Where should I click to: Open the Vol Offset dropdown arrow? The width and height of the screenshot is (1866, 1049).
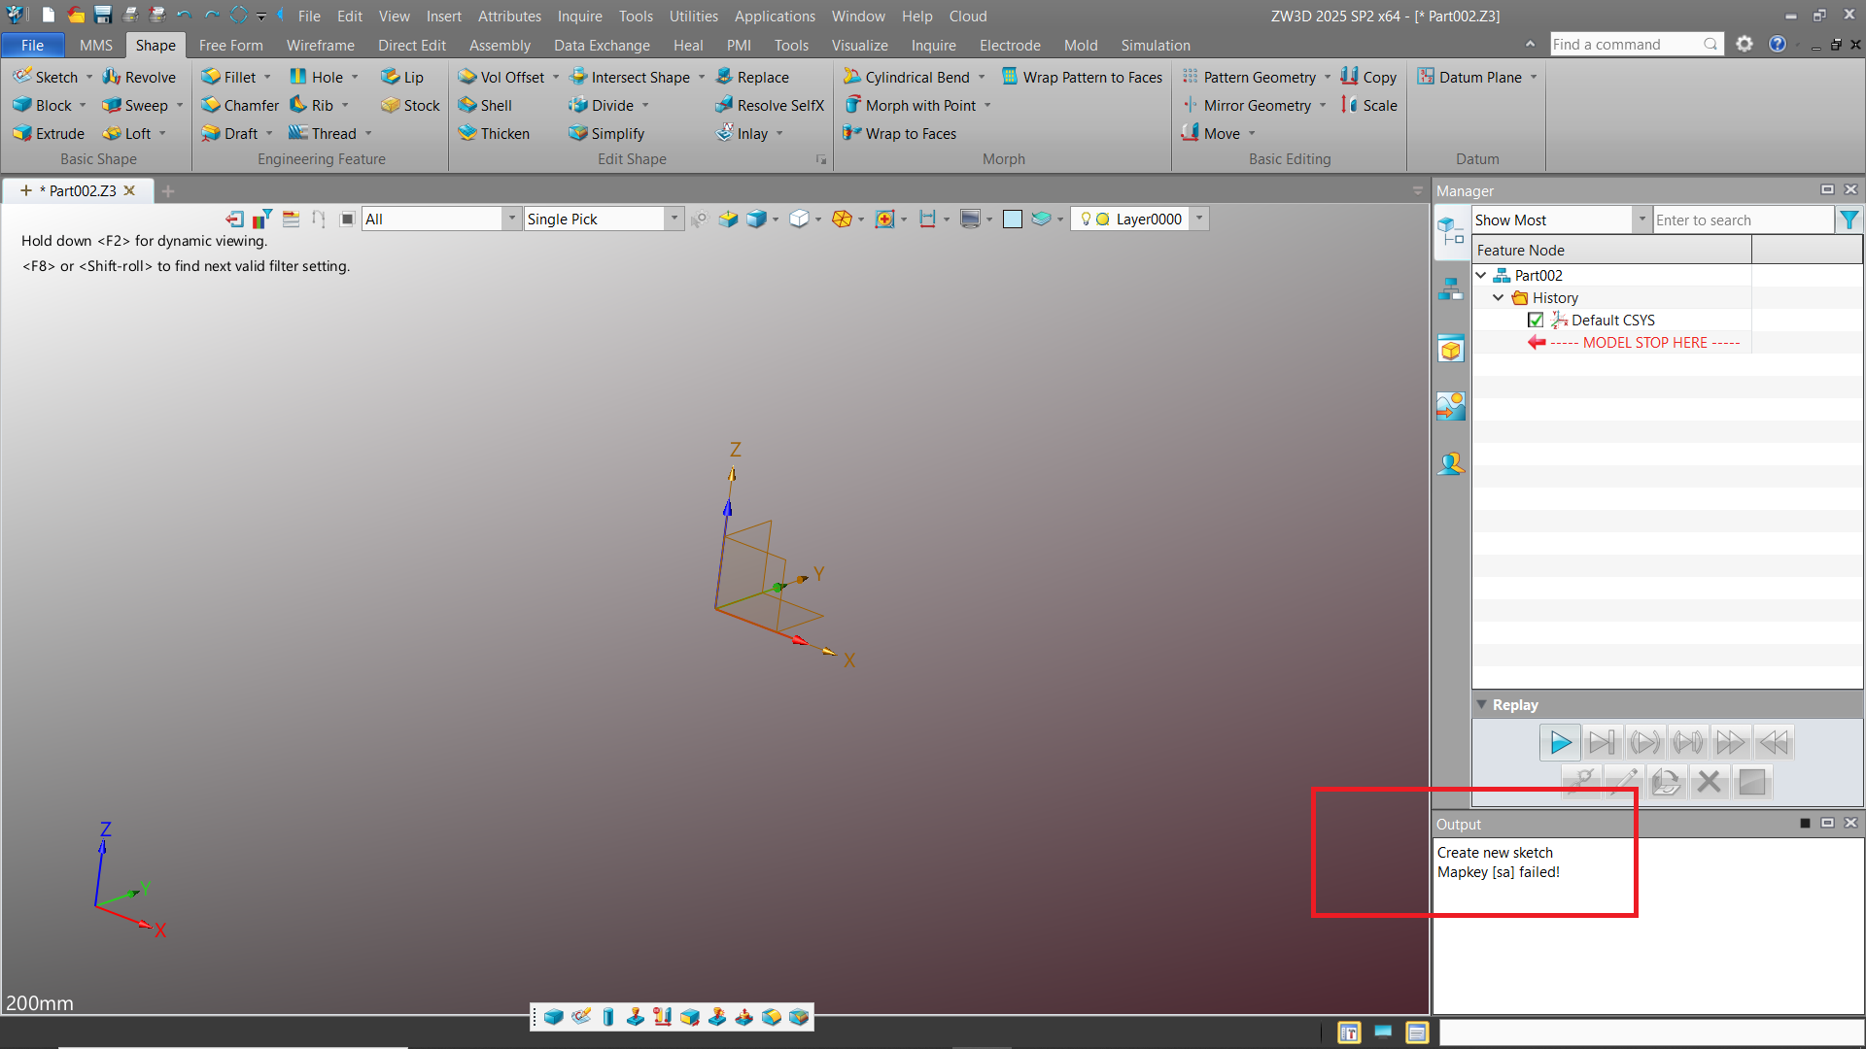click(556, 77)
